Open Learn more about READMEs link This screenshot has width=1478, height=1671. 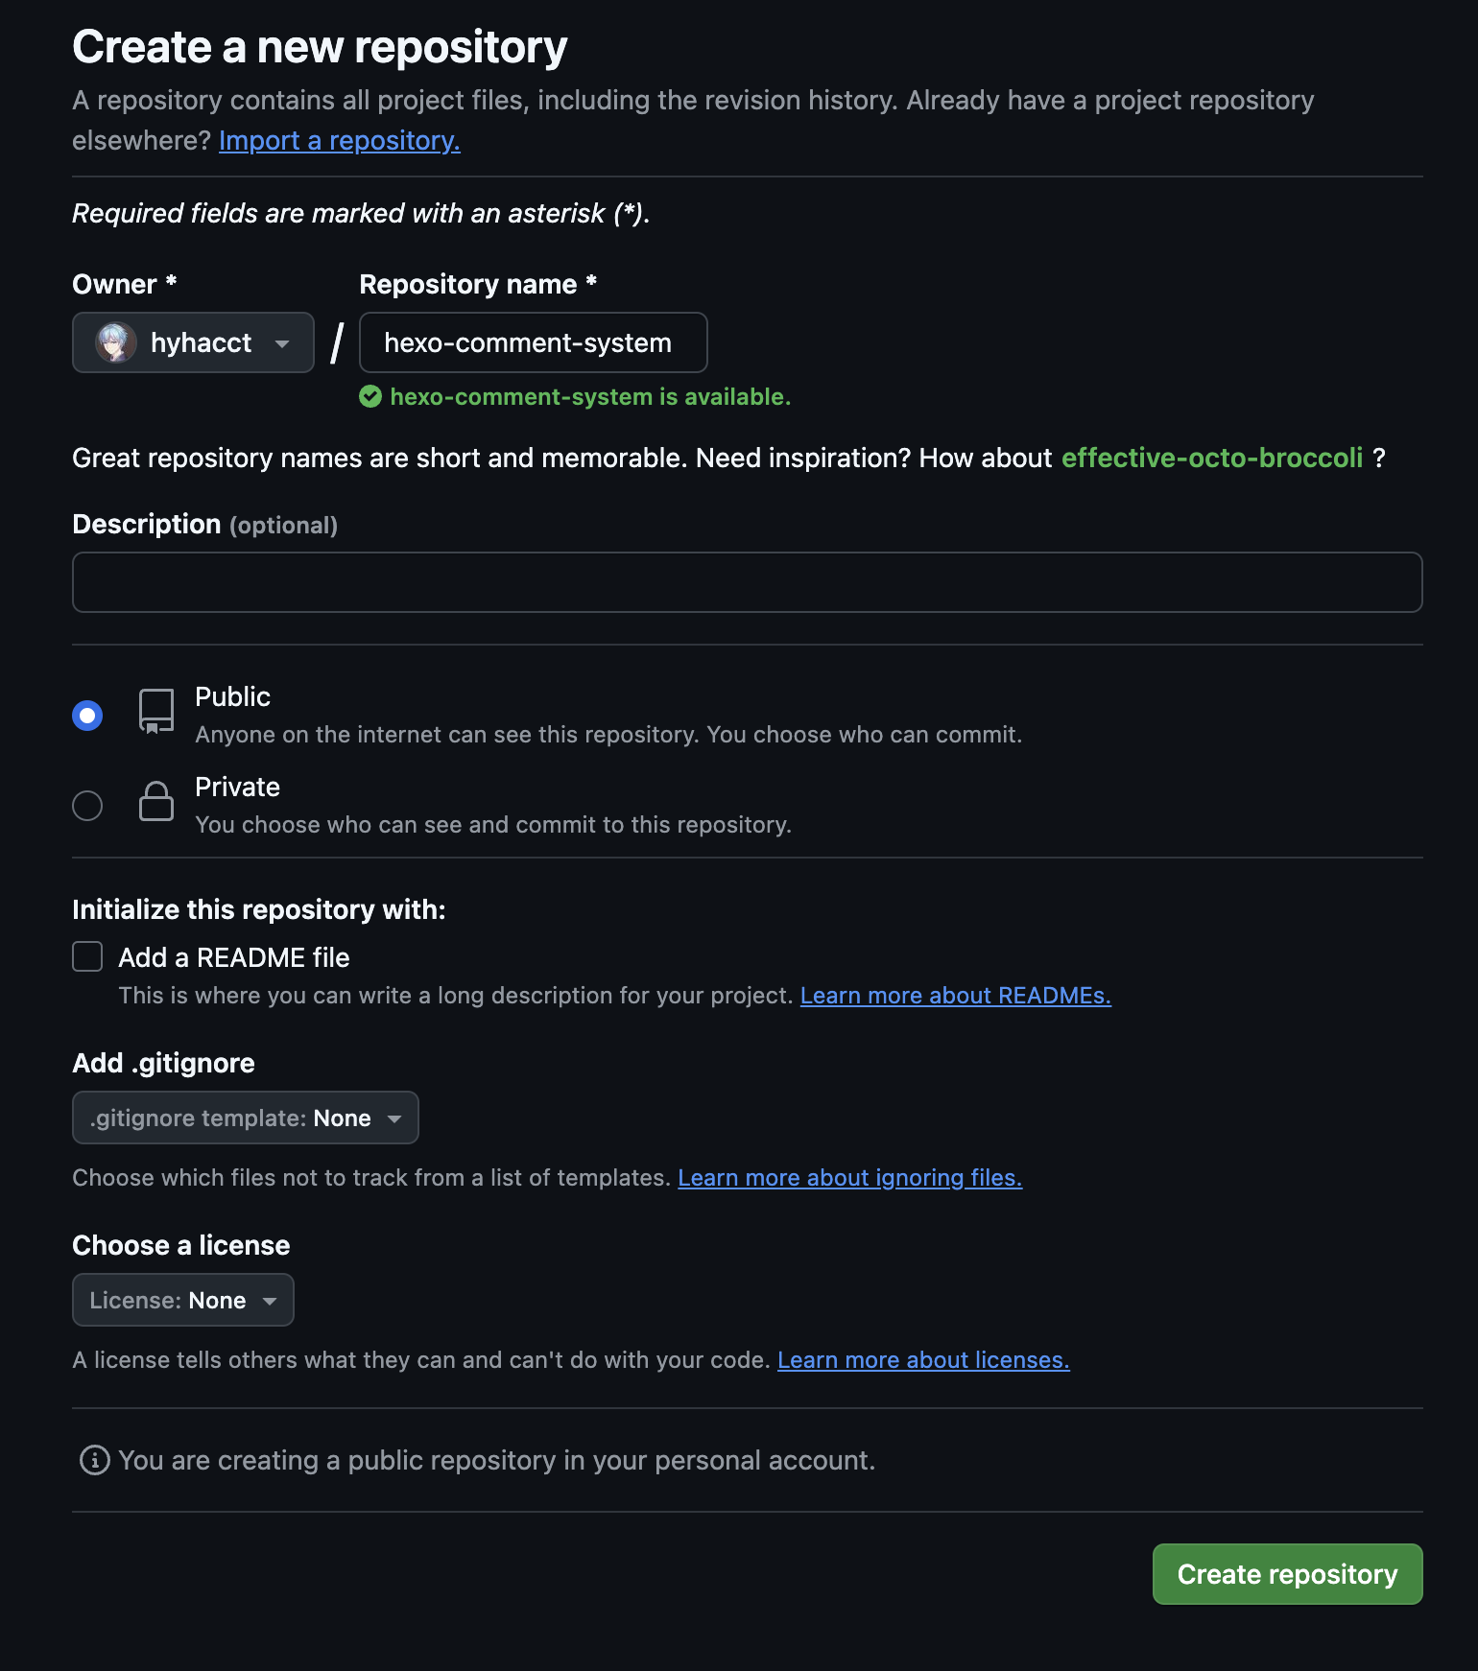(956, 996)
